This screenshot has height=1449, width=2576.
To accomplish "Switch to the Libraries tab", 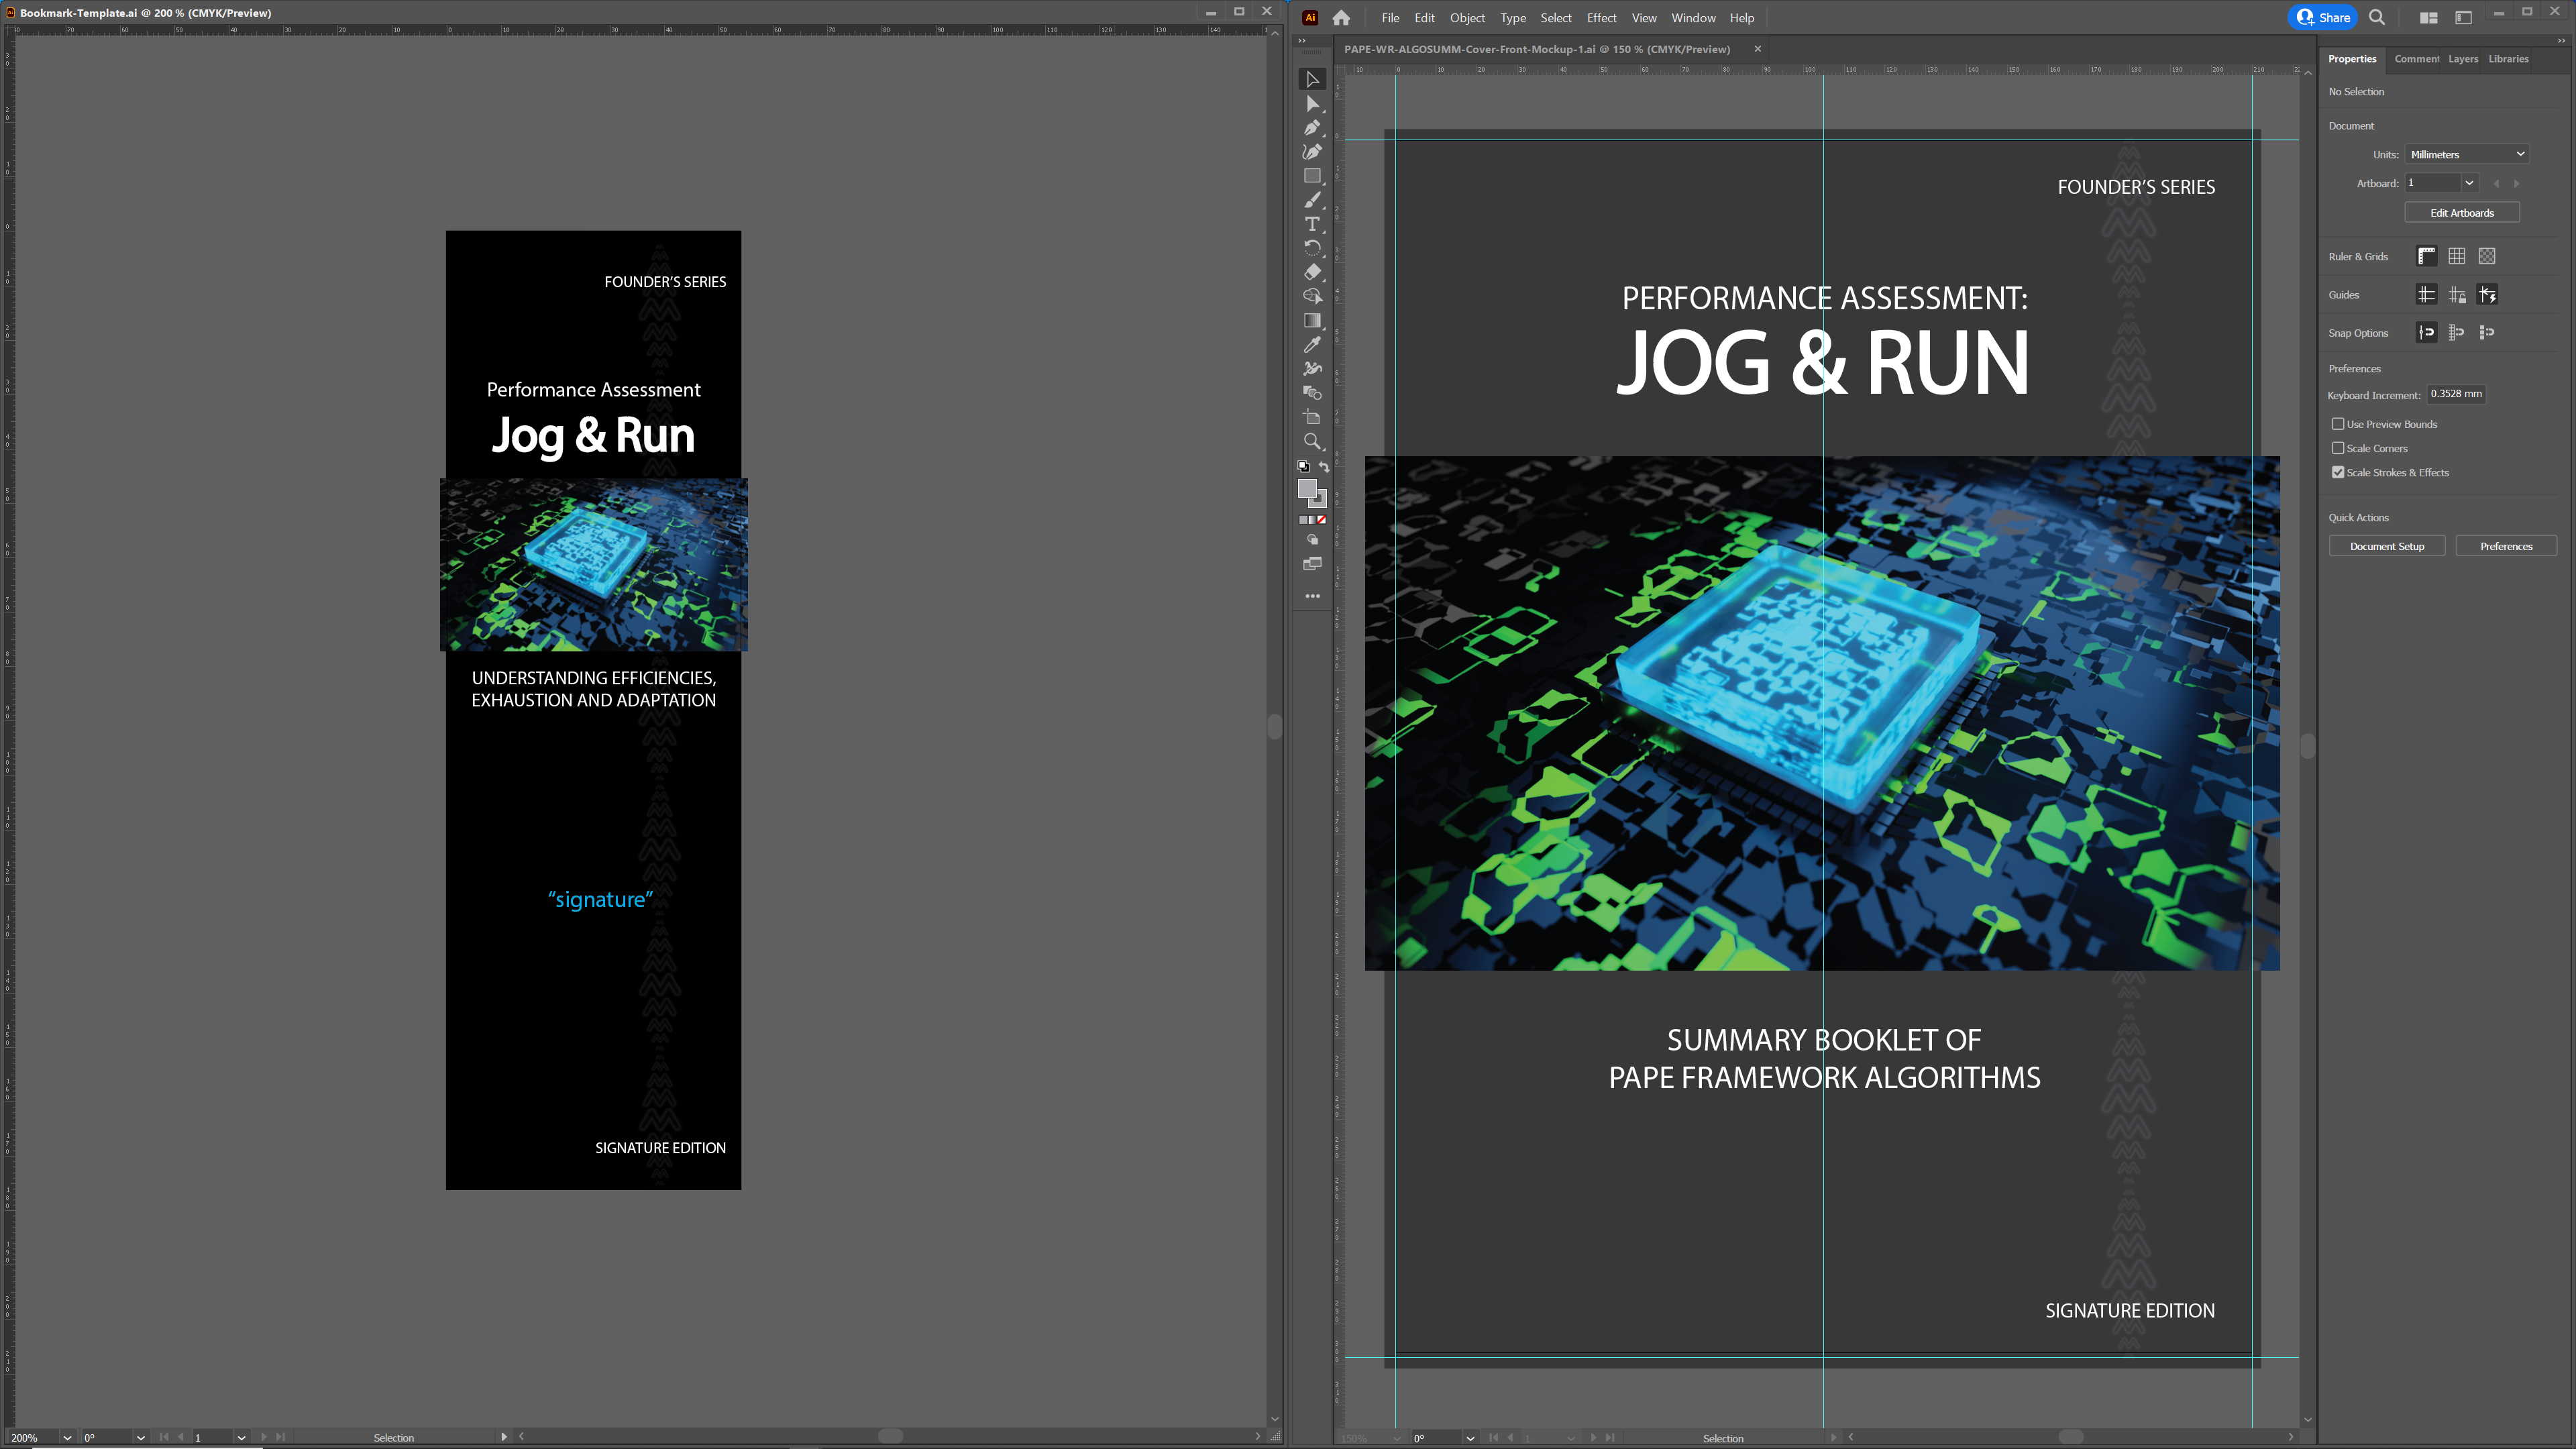I will [2508, 59].
